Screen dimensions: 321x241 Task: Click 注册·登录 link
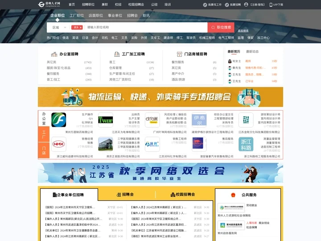[257, 4]
